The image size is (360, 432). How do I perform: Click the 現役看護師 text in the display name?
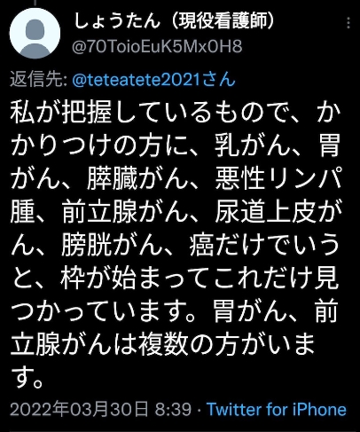click(223, 21)
